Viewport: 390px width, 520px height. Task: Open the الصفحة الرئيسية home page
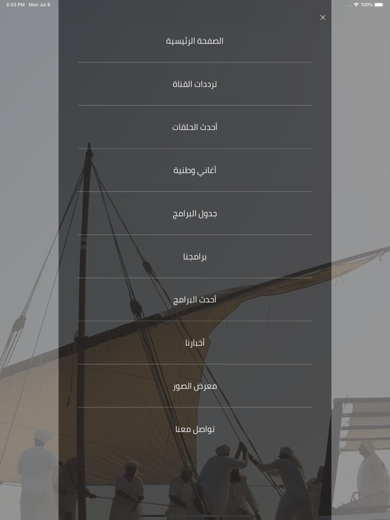point(195,41)
